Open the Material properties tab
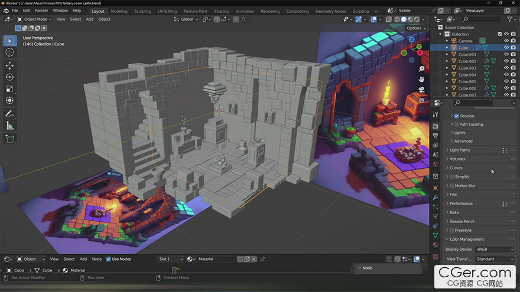 click(x=435, y=245)
